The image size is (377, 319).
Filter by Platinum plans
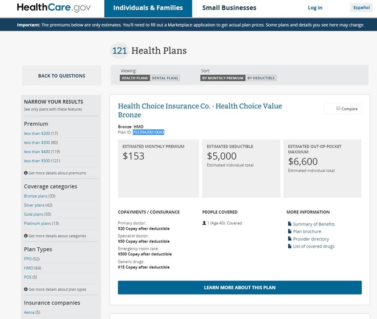[x=37, y=223]
